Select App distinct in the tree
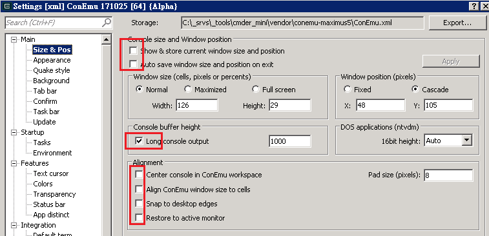The image size is (489, 236). (x=51, y=215)
